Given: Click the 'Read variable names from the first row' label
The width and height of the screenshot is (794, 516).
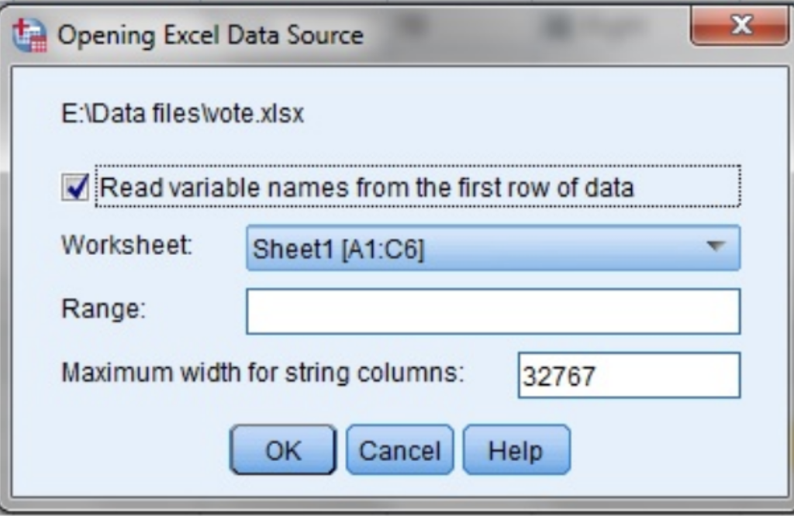Looking at the screenshot, I should coord(367,187).
